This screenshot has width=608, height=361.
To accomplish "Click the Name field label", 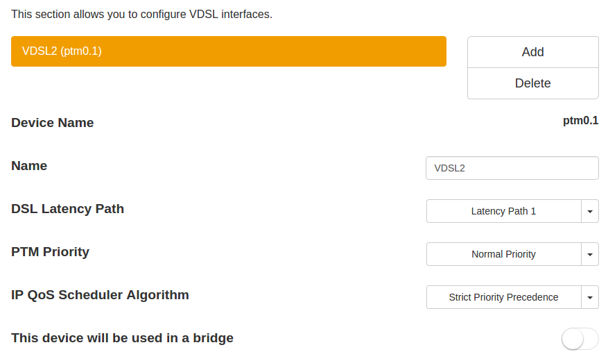I will (x=29, y=166).
